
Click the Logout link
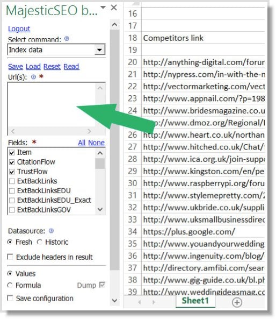[x=19, y=29]
